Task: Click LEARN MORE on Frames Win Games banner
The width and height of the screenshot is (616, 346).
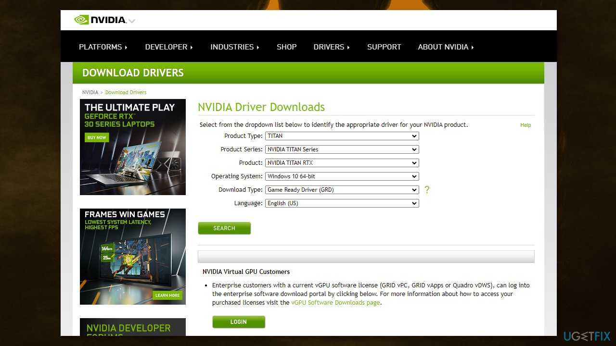Action: pyautogui.click(x=167, y=295)
